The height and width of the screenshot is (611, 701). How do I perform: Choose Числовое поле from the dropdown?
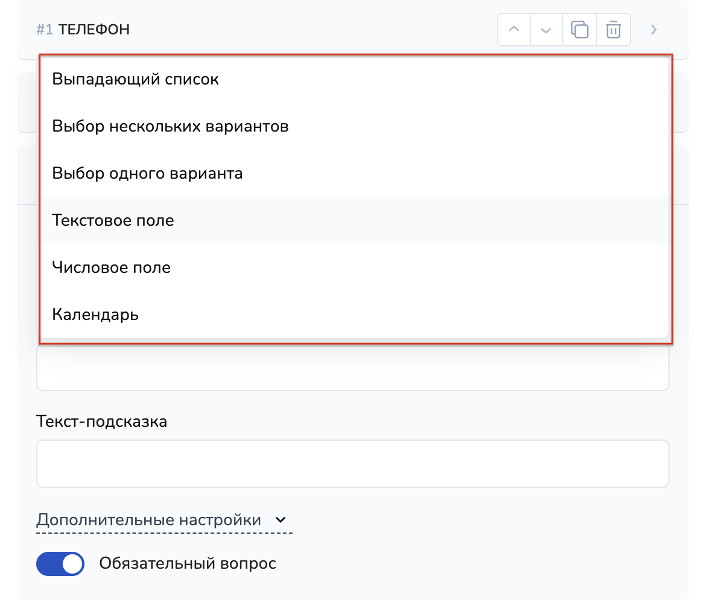111,267
